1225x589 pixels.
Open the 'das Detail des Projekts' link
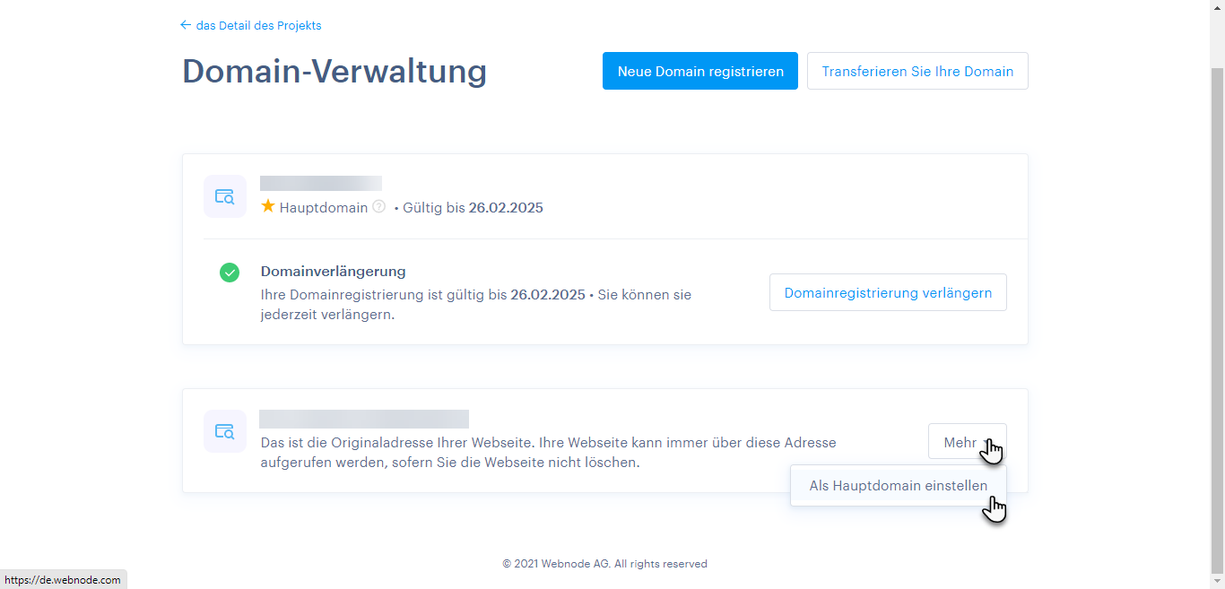(258, 26)
